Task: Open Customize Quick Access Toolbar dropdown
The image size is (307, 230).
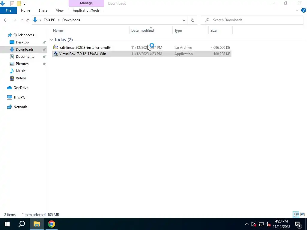Action: (24, 4)
